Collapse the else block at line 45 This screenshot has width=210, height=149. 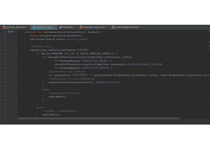[x=17, y=89]
